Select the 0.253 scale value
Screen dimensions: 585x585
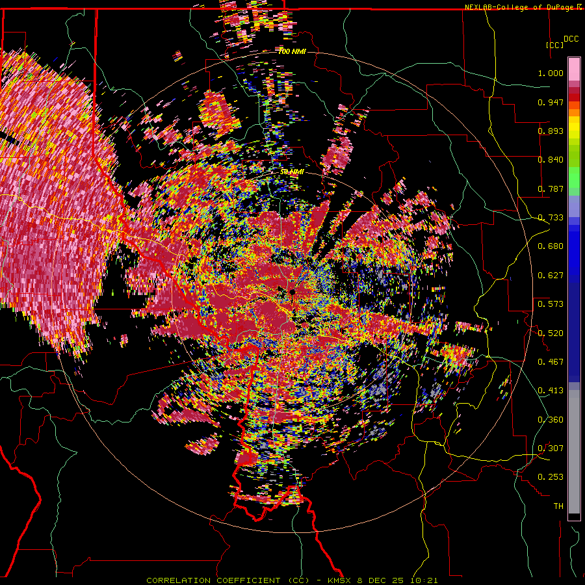coord(551,477)
